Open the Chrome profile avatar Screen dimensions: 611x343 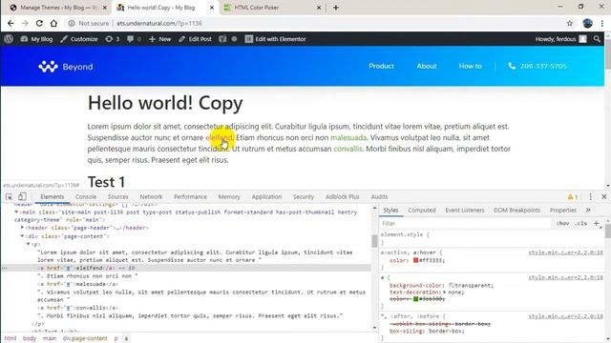click(x=588, y=23)
